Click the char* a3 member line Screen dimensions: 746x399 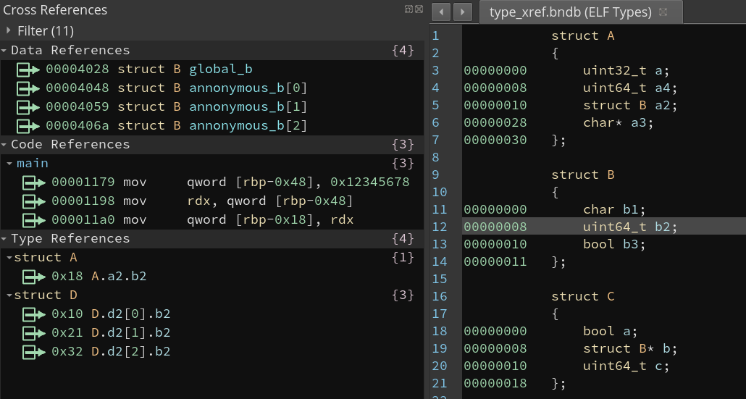pos(619,122)
